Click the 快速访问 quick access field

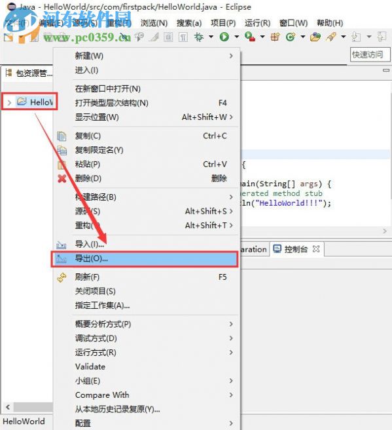[x=370, y=54]
